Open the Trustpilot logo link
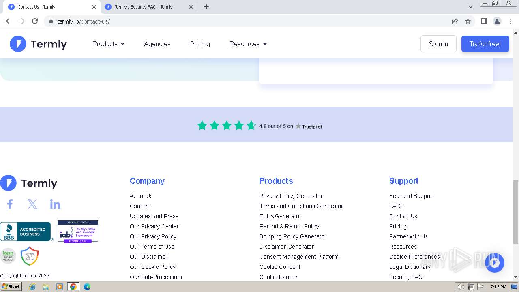The width and height of the screenshot is (519, 292). pos(309,127)
